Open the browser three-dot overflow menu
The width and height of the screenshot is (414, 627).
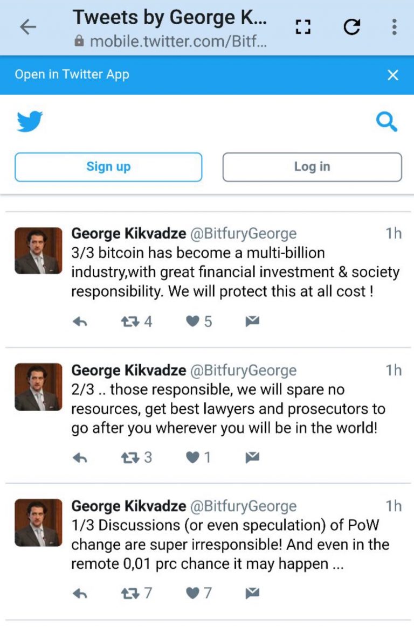(395, 27)
